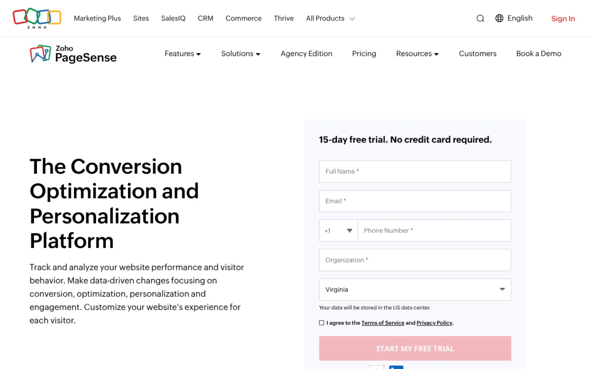
Task: Open the search magnifier icon
Action: coord(480,18)
